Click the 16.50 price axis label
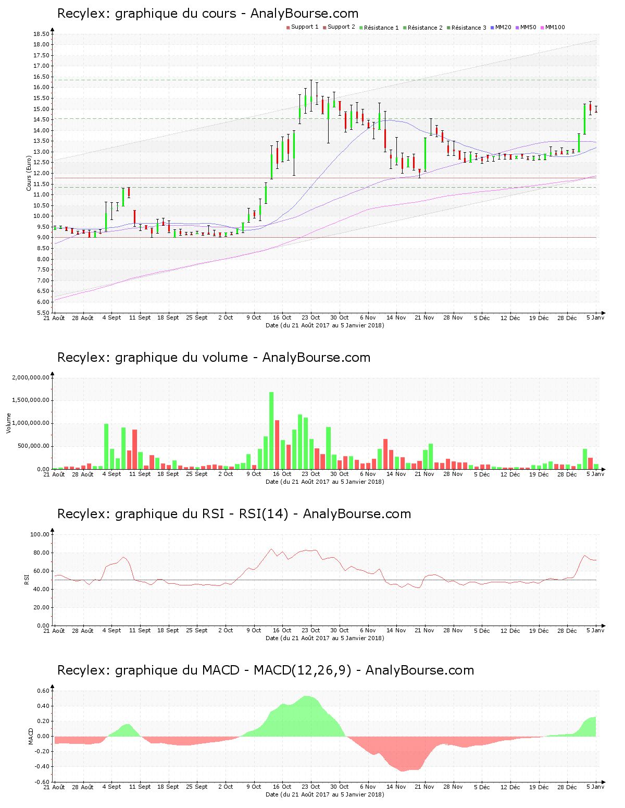The height and width of the screenshot is (808, 625). click(41, 77)
